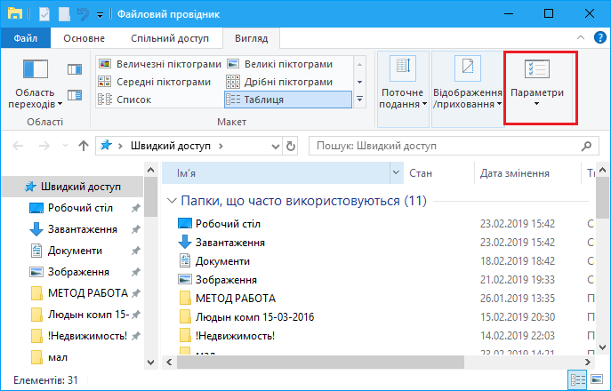Go back with the Back arrow
This screenshot has width=611, height=391.
tap(18, 146)
